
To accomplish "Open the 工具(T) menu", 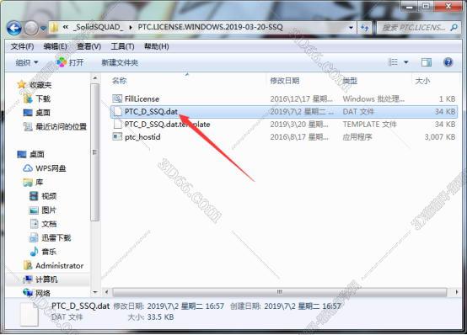I will pyautogui.click(x=122, y=46).
